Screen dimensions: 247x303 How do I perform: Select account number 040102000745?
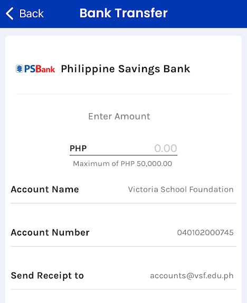click(x=205, y=232)
